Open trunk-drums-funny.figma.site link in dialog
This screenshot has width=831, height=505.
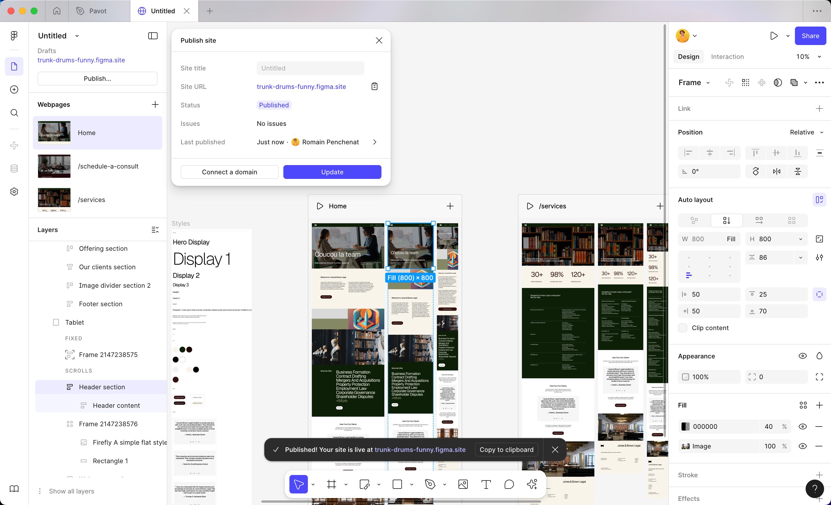click(x=301, y=86)
